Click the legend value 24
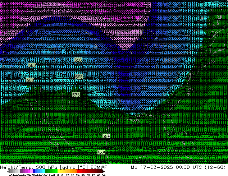 tap(78, 175)
